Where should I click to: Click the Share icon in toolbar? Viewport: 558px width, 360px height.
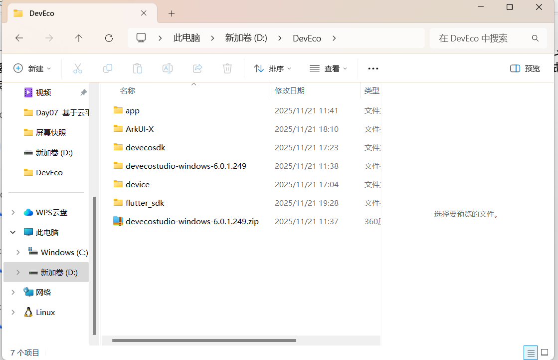[197, 68]
